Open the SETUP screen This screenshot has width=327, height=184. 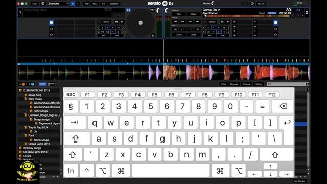coord(261,4)
